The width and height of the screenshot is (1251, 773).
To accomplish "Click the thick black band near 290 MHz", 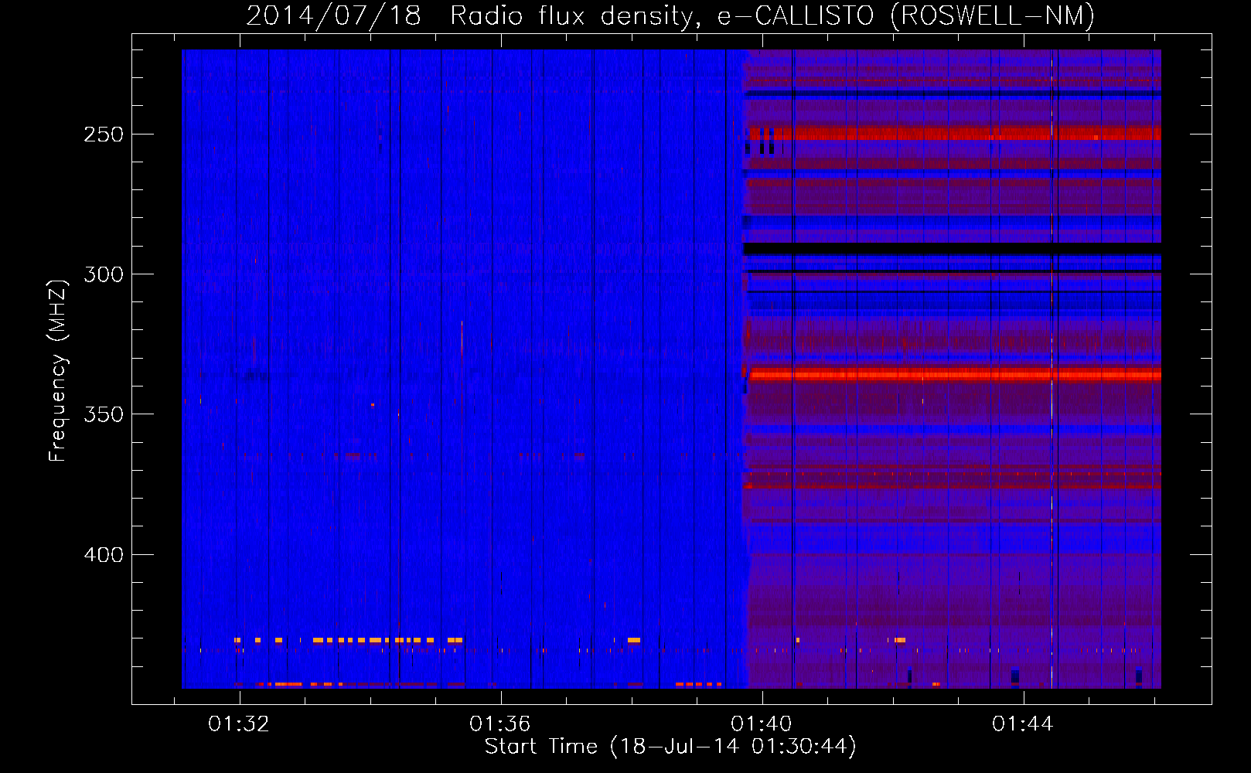I will coord(952,249).
